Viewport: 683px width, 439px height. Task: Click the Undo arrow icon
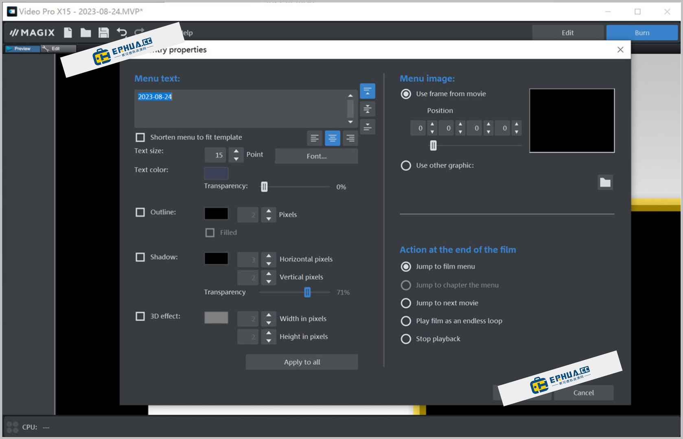pos(121,33)
